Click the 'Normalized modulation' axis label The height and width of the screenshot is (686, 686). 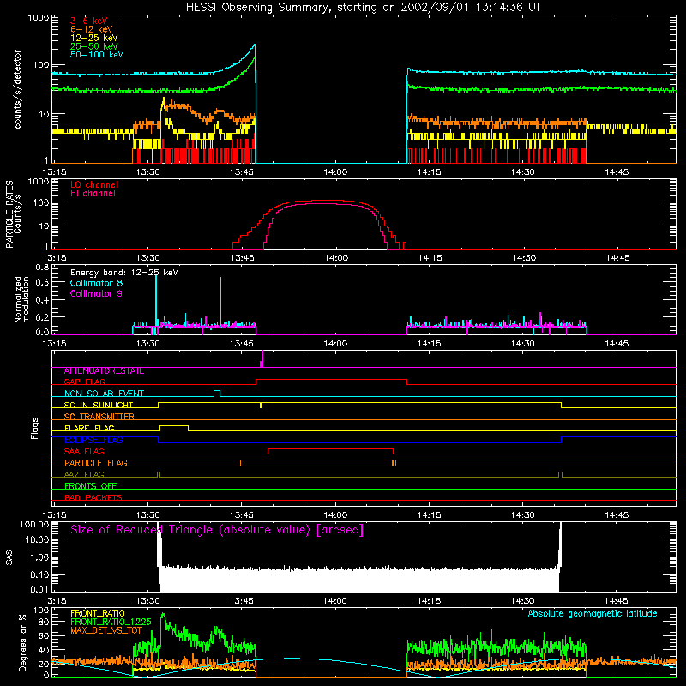(x=21, y=299)
